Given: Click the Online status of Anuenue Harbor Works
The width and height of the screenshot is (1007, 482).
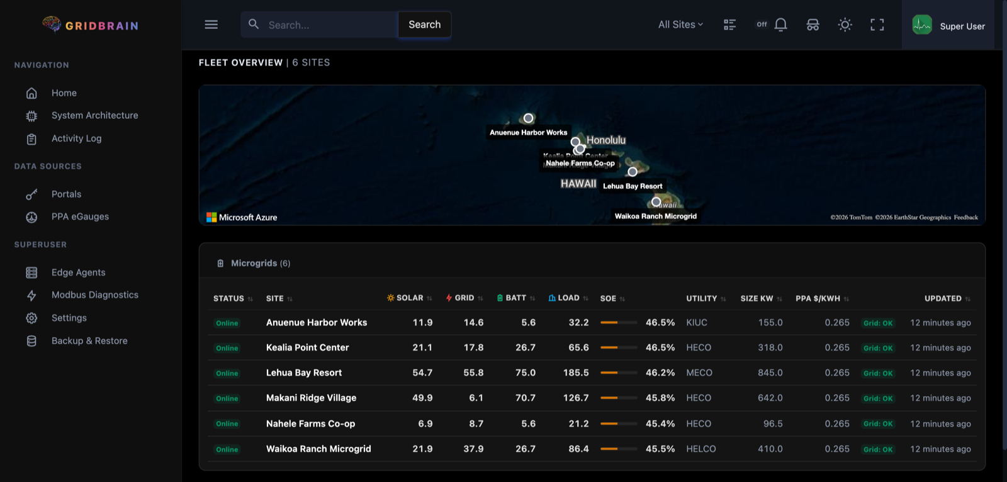Looking at the screenshot, I should [x=227, y=323].
